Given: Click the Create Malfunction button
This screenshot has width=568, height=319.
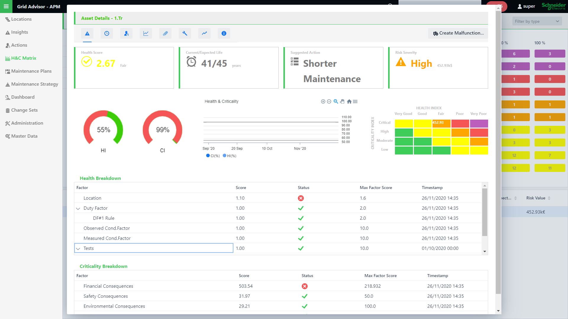Looking at the screenshot, I should (458, 33).
